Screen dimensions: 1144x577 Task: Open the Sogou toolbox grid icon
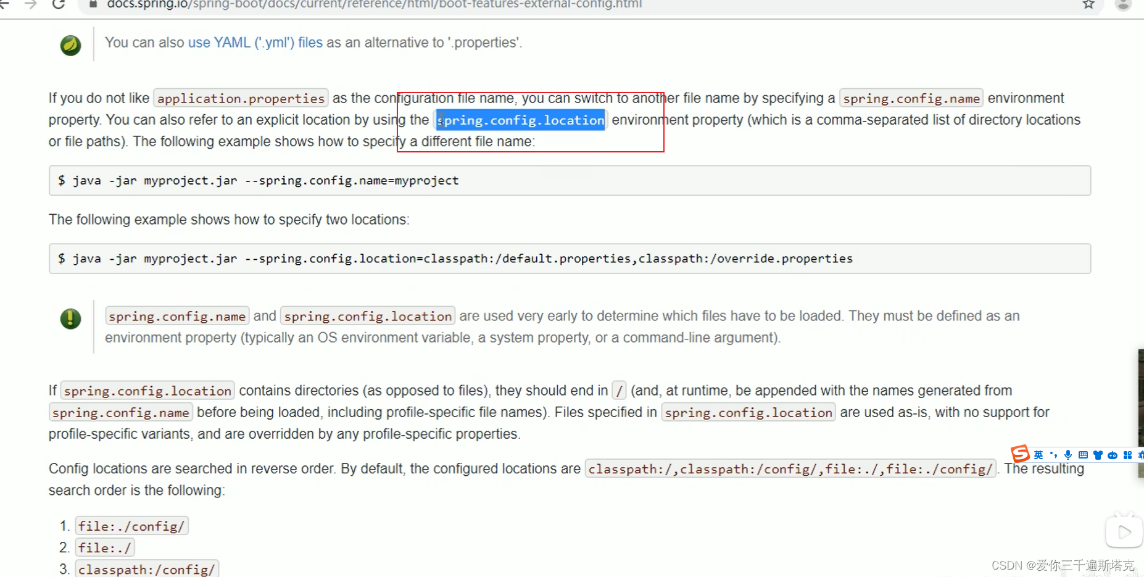point(1128,455)
